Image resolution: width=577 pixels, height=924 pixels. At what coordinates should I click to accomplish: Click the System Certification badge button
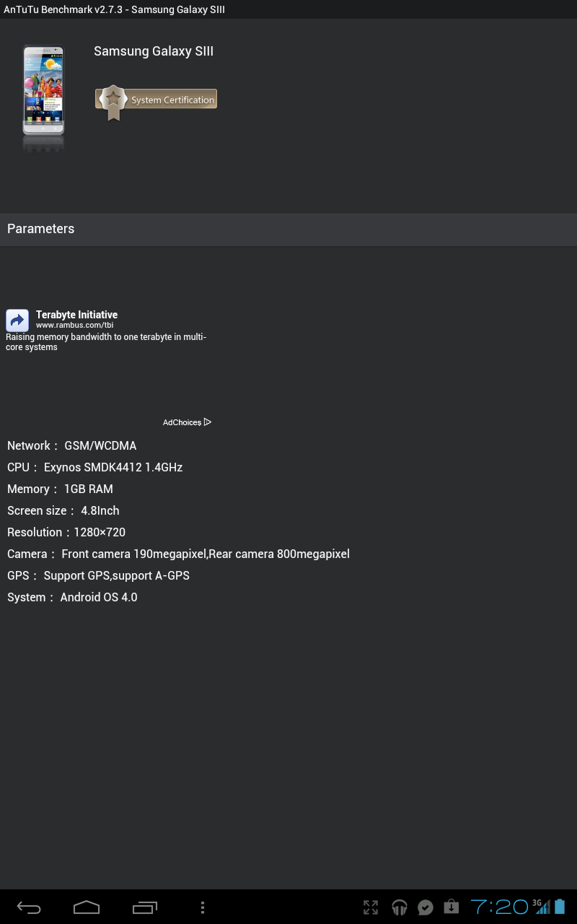[157, 100]
